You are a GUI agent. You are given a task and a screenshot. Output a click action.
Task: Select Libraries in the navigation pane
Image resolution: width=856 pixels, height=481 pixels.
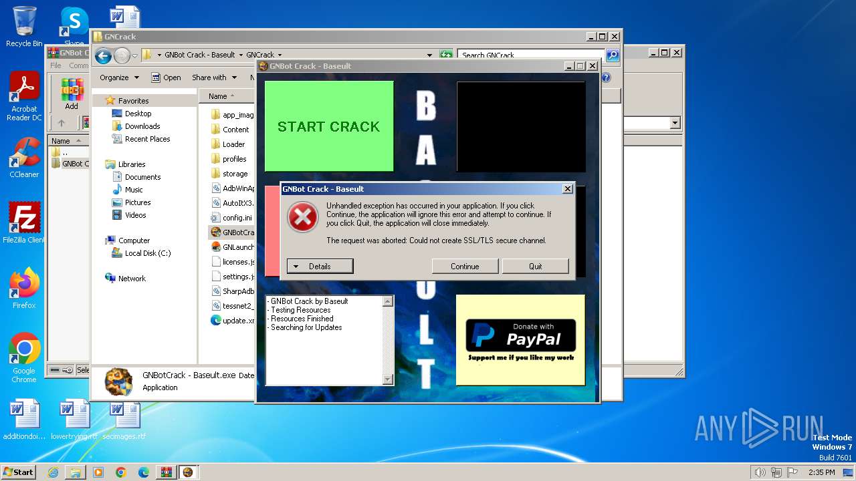click(x=132, y=164)
